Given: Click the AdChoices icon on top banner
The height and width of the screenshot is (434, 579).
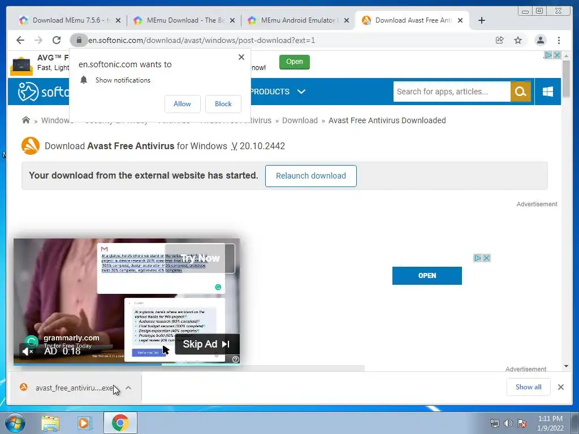Looking at the screenshot, I should click(548, 55).
